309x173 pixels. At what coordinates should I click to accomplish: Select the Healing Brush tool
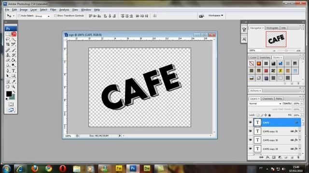[x=8, y=50]
